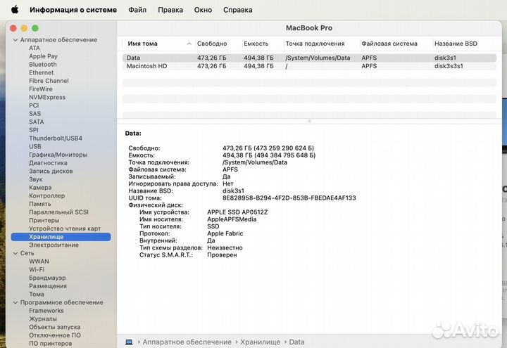The height and width of the screenshot is (348, 507).
Task: Select ПО принтеров in the sidebar
Action: click(51, 344)
